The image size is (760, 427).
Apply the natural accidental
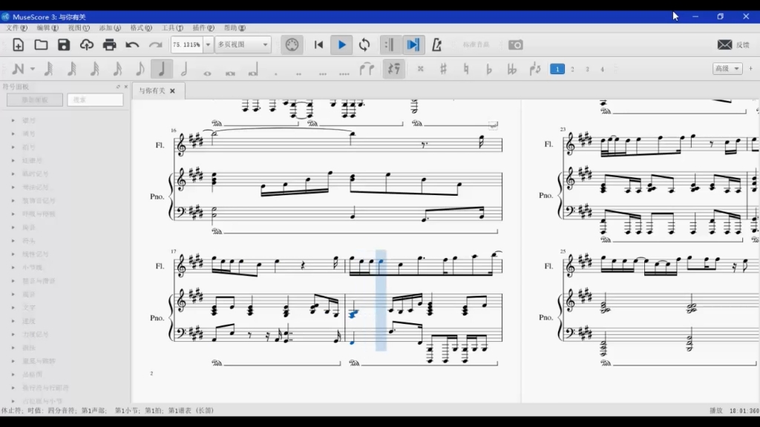click(466, 69)
